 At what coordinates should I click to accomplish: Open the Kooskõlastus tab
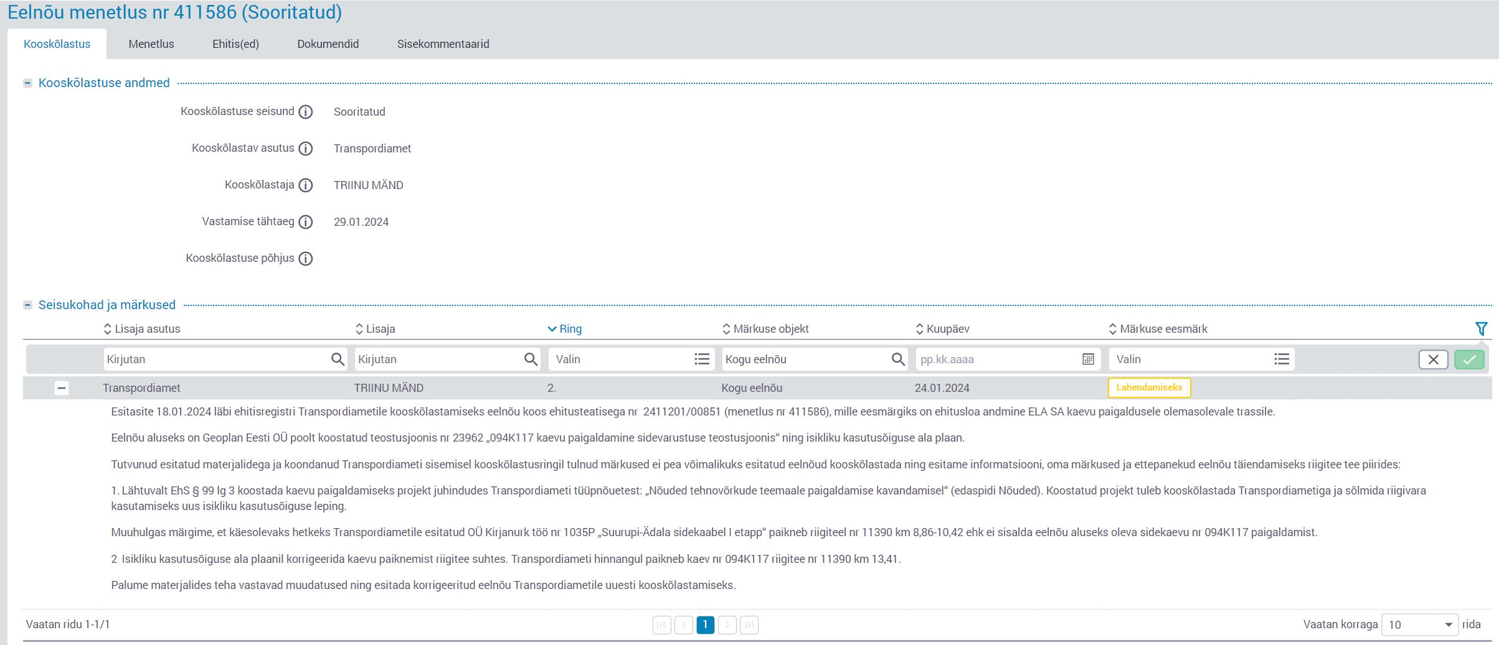point(57,44)
